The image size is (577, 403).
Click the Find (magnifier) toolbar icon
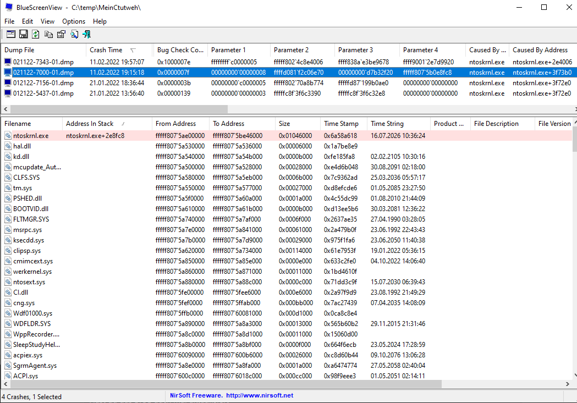[x=74, y=34]
